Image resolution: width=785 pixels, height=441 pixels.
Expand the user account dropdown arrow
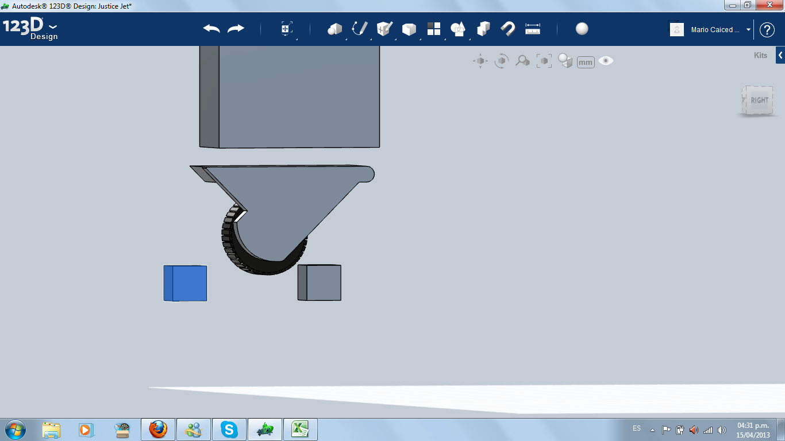point(748,30)
